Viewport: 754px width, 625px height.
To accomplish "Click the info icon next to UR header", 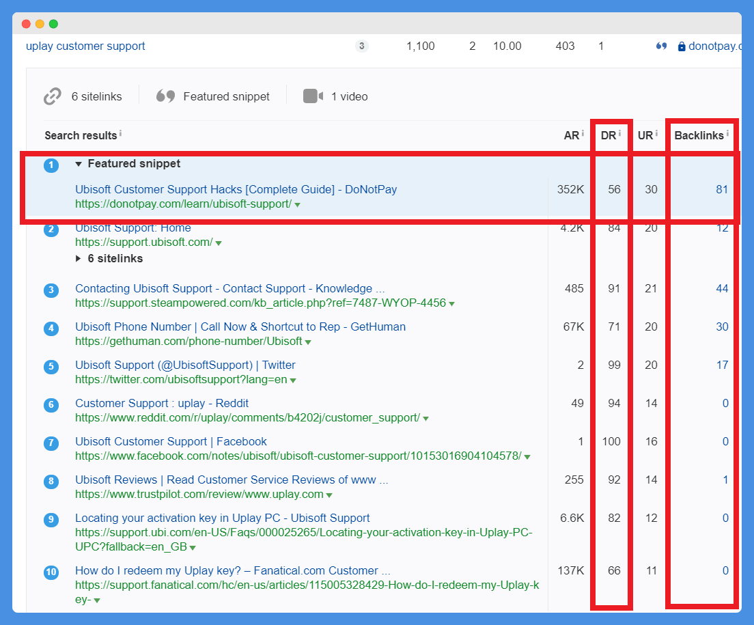I will tap(656, 133).
